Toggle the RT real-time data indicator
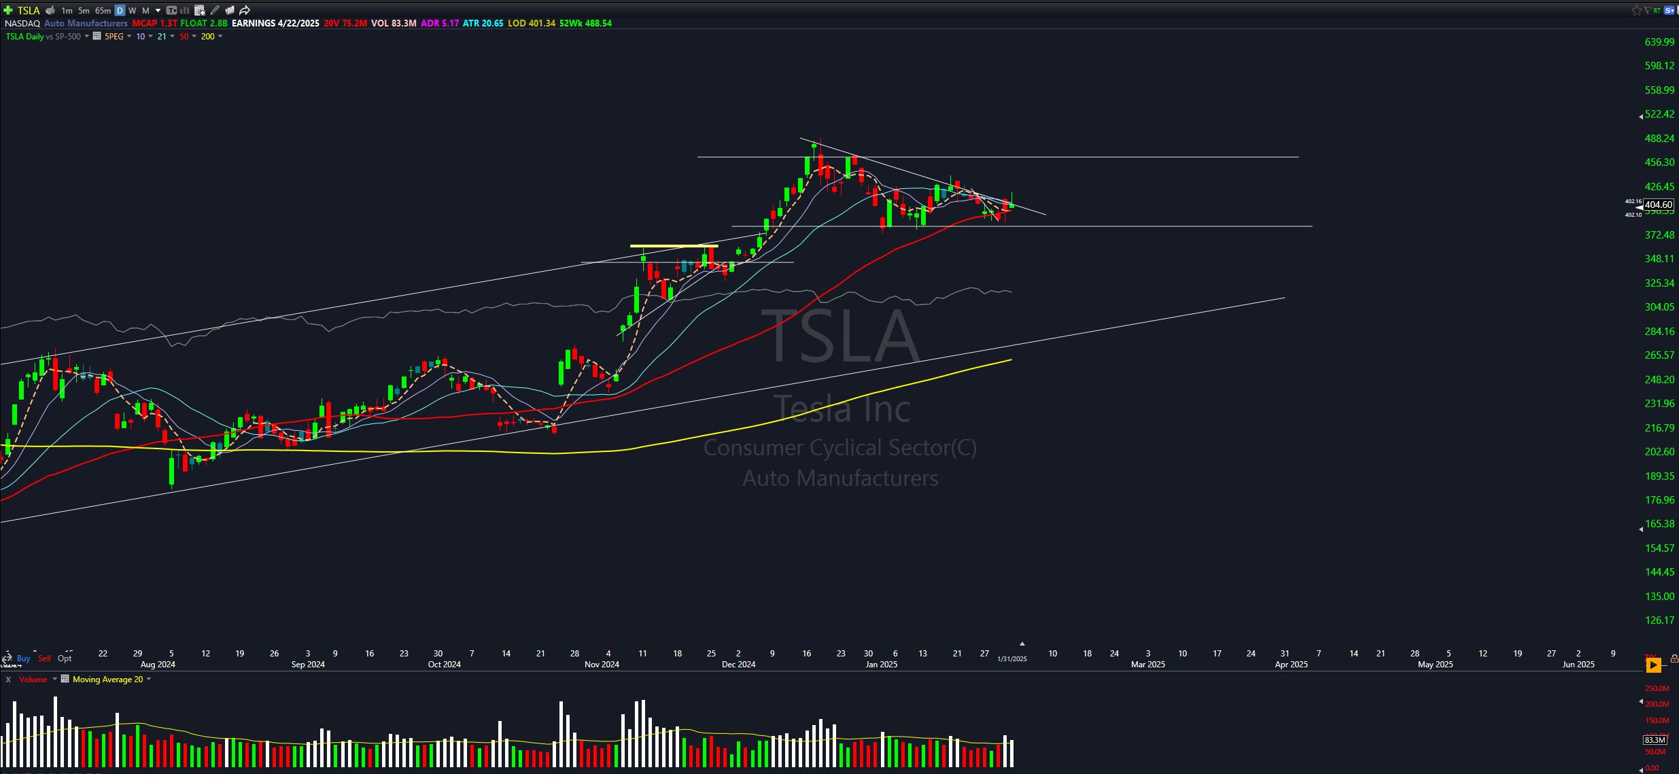The height and width of the screenshot is (774, 1679). coord(1657,11)
